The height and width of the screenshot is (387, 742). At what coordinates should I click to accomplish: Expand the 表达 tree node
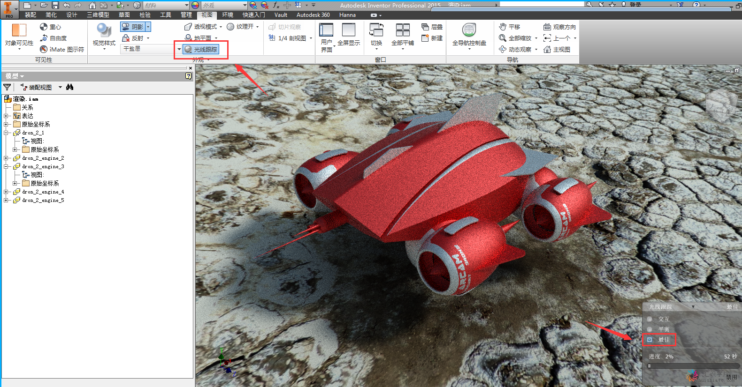tap(6, 116)
